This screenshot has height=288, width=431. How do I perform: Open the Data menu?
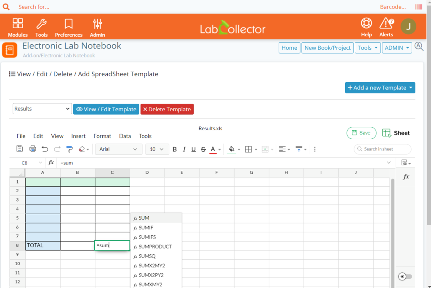(x=125, y=136)
